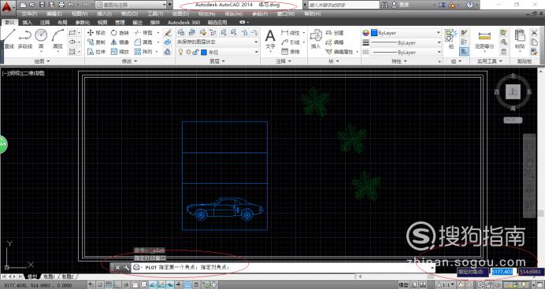
Task: Toggle the layer lock padlock icon
Action: (x=195, y=52)
